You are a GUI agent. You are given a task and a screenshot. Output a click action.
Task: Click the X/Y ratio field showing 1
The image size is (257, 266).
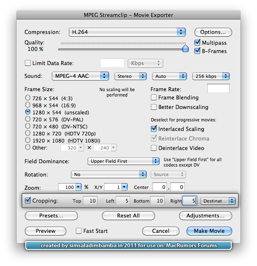click(113, 187)
